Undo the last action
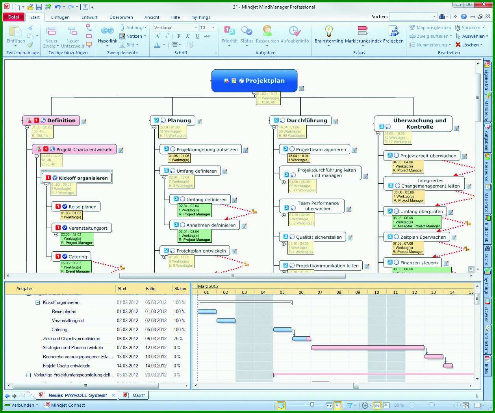Viewport: 495px width, 413px height. [x=57, y=7]
